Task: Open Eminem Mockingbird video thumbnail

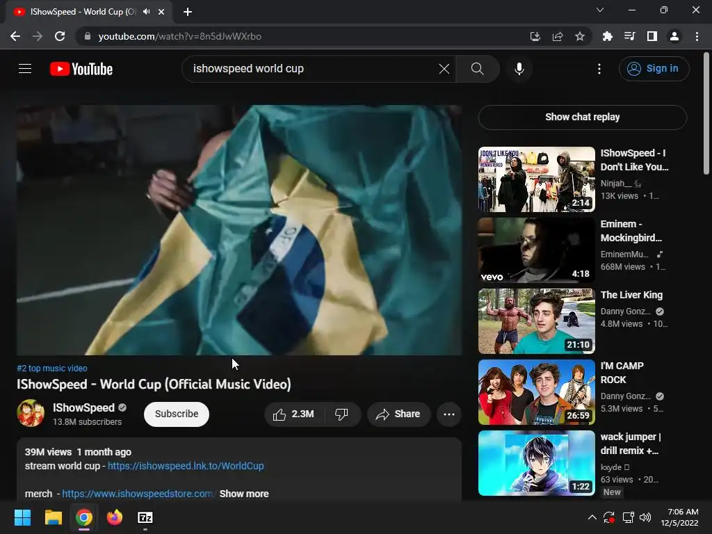Action: coord(537,250)
